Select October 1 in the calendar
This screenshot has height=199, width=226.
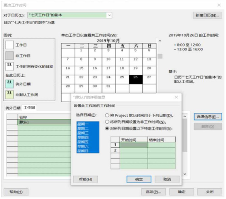click(82, 53)
